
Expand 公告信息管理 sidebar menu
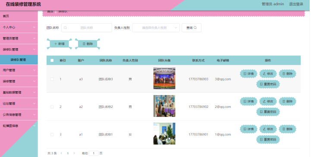click(19, 115)
